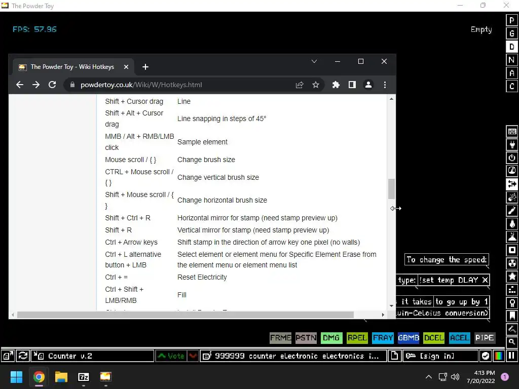Select the Wiki Hotkeys browser tab

pyautogui.click(x=73, y=67)
